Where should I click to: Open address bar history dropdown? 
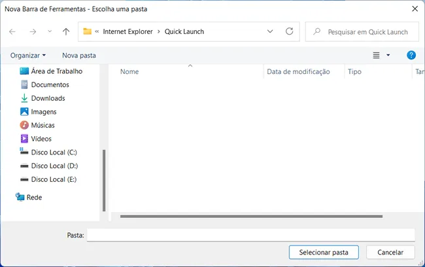[x=270, y=31]
